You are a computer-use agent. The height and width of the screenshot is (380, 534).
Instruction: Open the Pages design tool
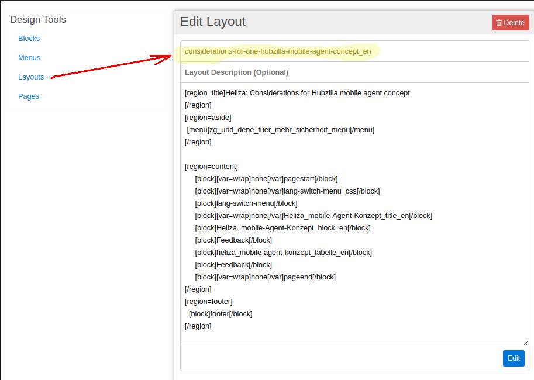point(29,96)
